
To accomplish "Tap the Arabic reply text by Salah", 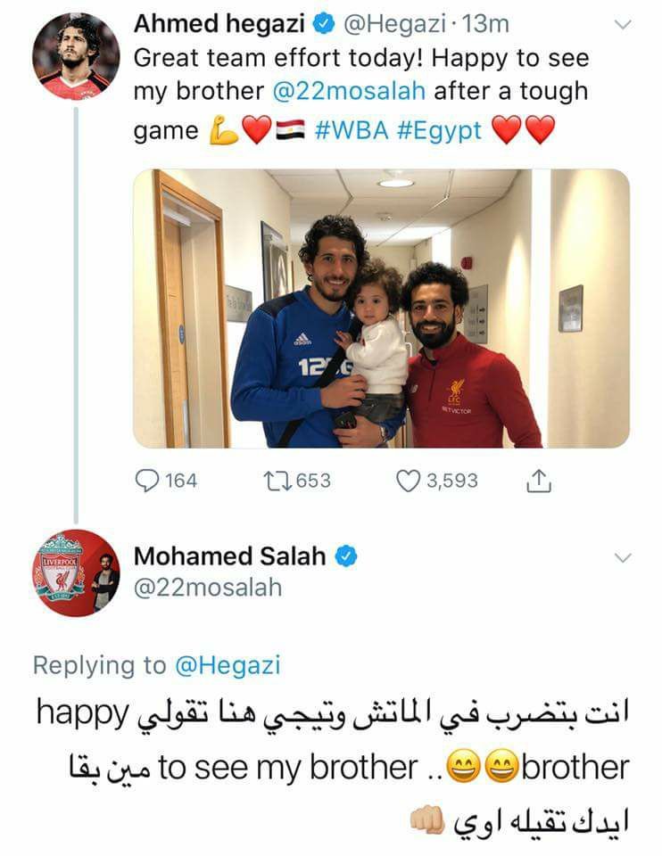I will pos(333,768).
